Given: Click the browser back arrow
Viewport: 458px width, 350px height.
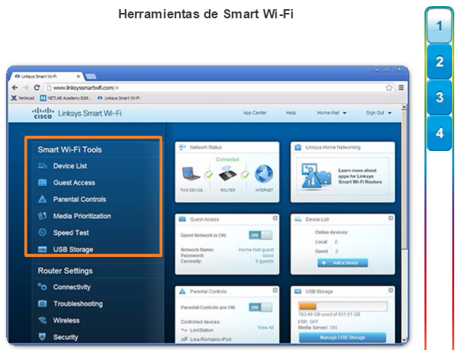Looking at the screenshot, I should tap(15, 88).
